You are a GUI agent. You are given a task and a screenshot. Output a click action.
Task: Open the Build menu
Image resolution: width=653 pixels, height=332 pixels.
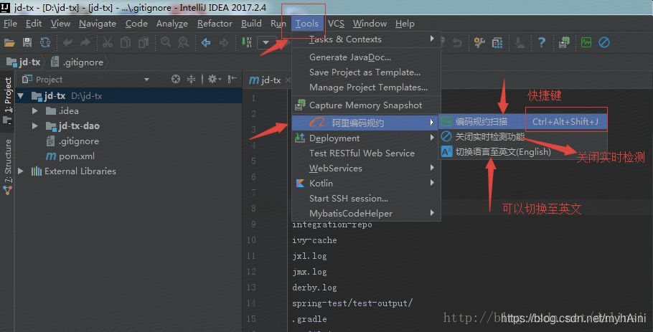(251, 24)
